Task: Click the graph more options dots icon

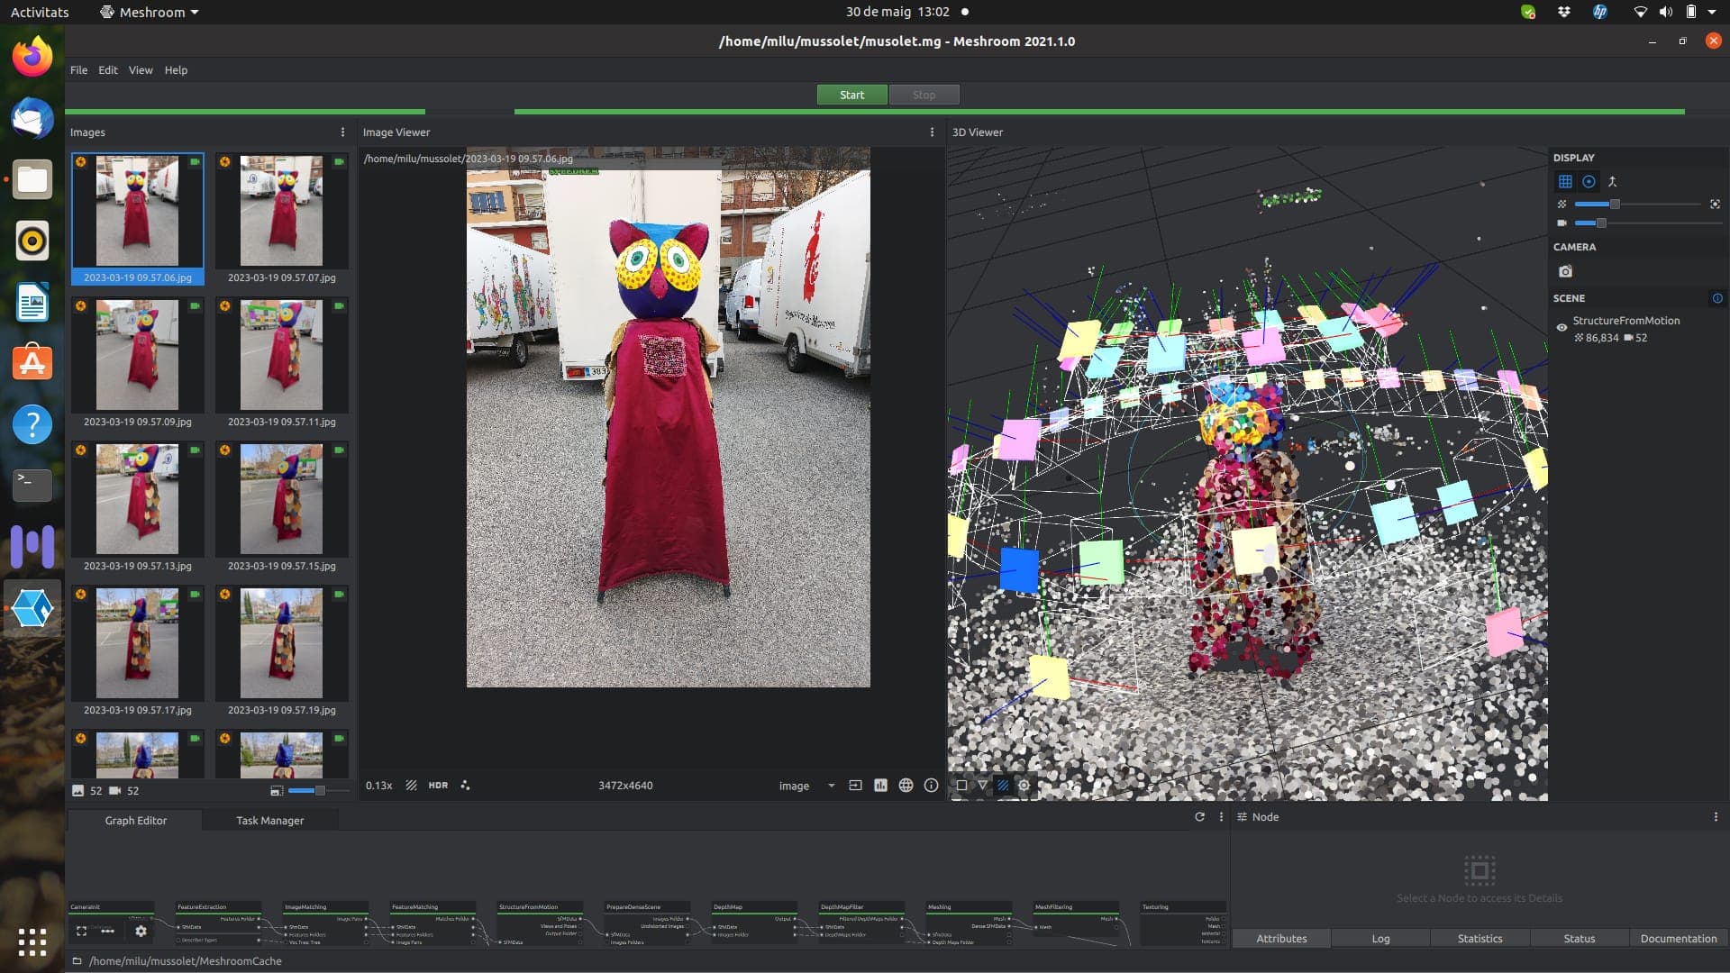Action: click(x=108, y=932)
